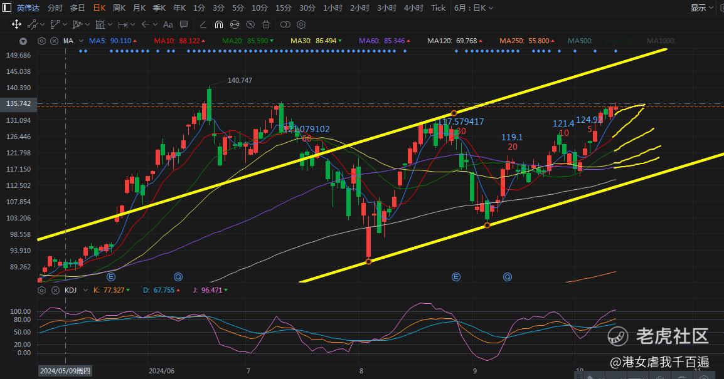Remove the KDJ indicator

(x=55, y=290)
